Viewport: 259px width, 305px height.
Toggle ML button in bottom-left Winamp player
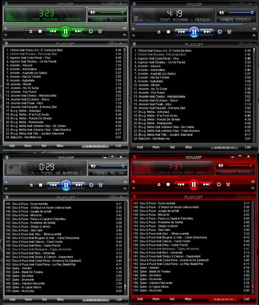tap(6, 182)
